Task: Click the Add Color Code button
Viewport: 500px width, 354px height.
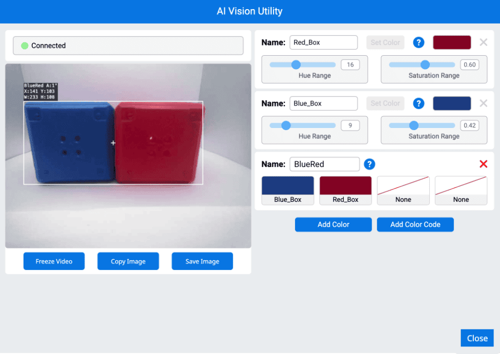Action: point(415,224)
